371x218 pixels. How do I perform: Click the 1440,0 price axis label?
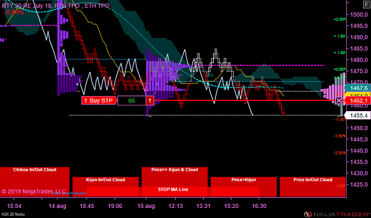tap(359, 150)
